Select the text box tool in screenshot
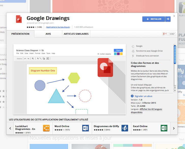Viewport: 185px width, 149px height. coord(48,59)
